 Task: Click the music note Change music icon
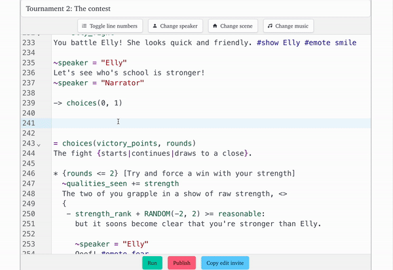pos(270,26)
